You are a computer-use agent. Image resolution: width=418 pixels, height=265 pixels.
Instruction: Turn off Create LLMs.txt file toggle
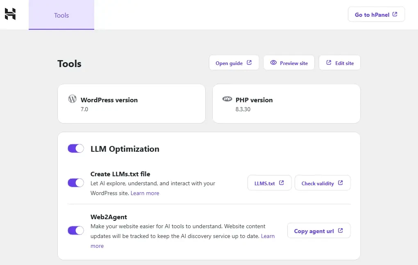pyautogui.click(x=76, y=183)
